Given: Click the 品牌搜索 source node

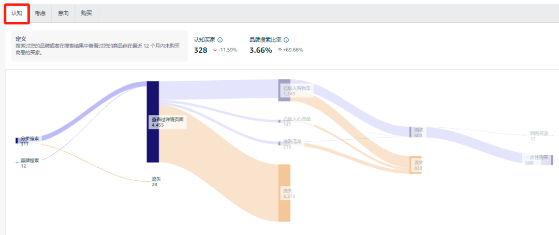Looking at the screenshot, I should tap(17, 163).
